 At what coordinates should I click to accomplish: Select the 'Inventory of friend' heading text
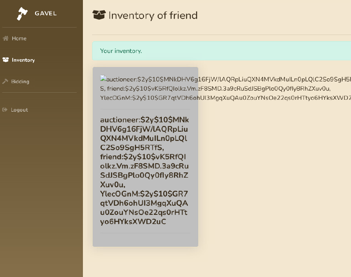[x=153, y=16]
